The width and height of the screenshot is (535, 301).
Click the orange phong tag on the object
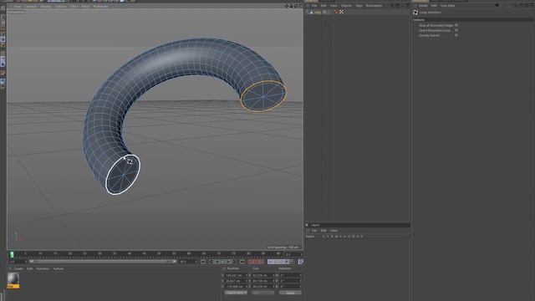coord(336,12)
